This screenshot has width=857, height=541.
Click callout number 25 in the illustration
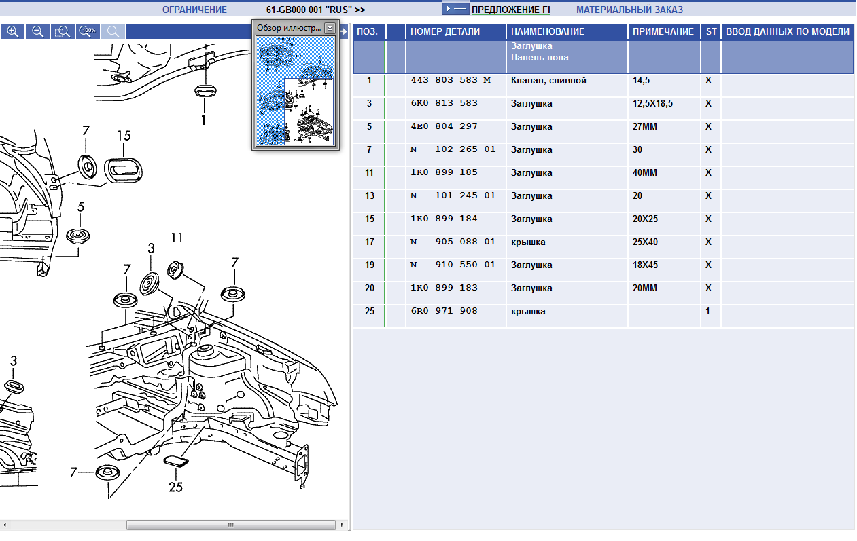click(x=176, y=487)
